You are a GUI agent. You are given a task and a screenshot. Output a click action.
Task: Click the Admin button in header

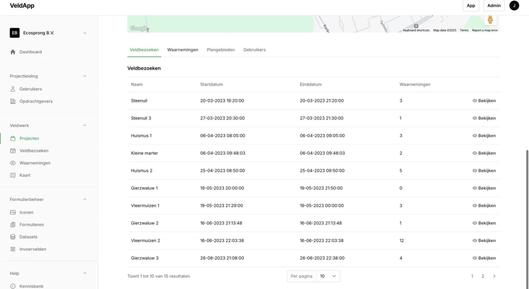pos(494,6)
